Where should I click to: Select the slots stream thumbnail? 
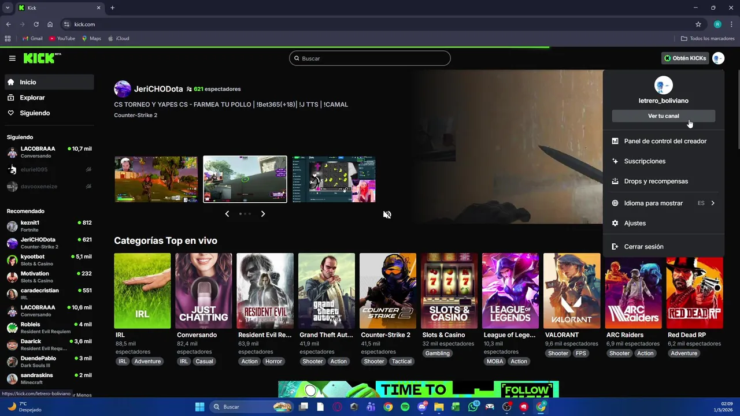(x=334, y=179)
